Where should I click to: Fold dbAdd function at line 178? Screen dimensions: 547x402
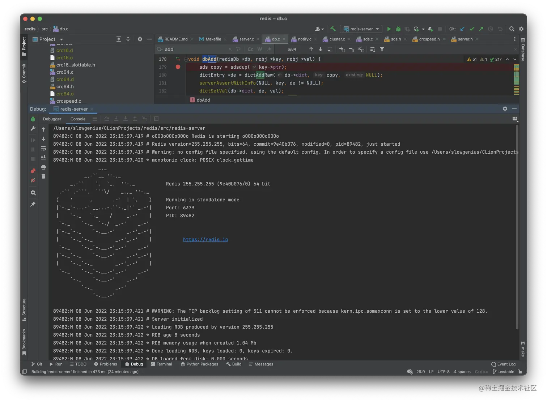(x=186, y=59)
